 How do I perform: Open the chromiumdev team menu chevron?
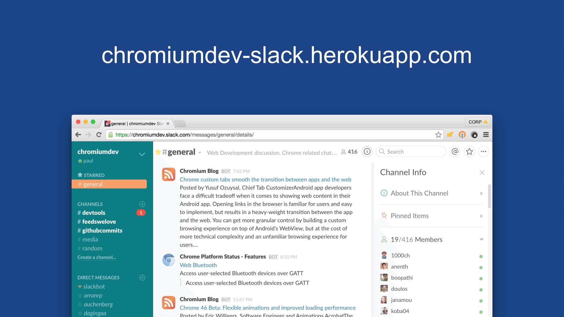[142, 154]
